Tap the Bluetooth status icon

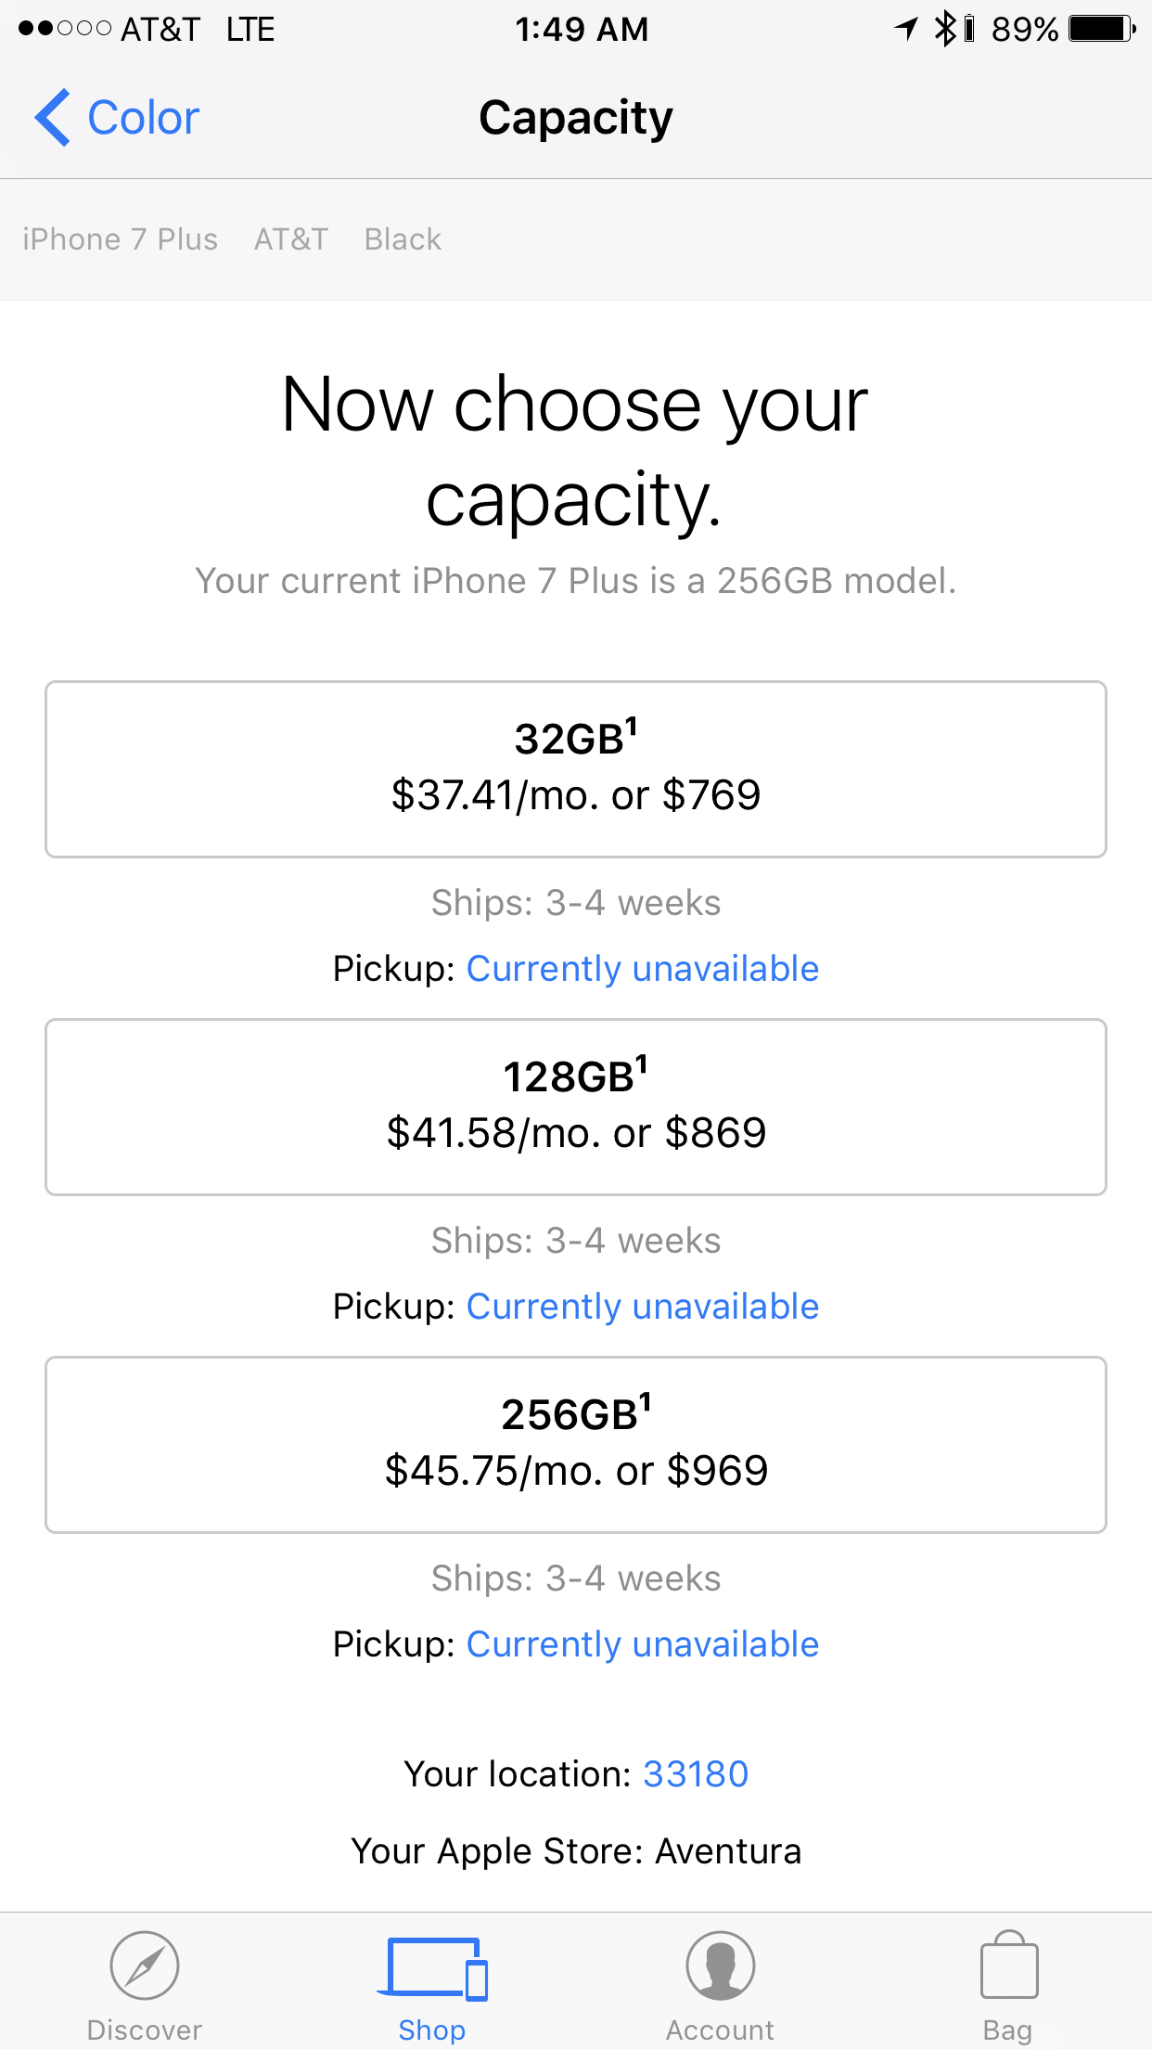pyautogui.click(x=944, y=29)
